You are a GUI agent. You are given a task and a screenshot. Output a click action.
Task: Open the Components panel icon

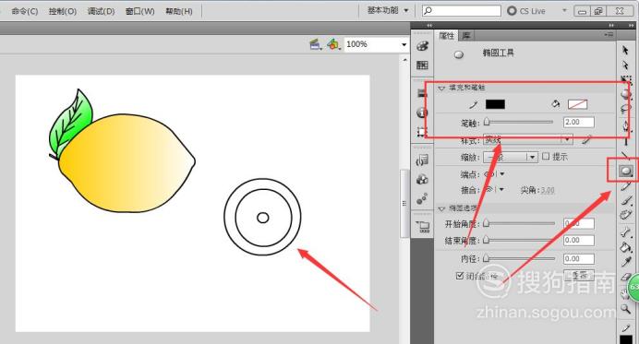423,179
